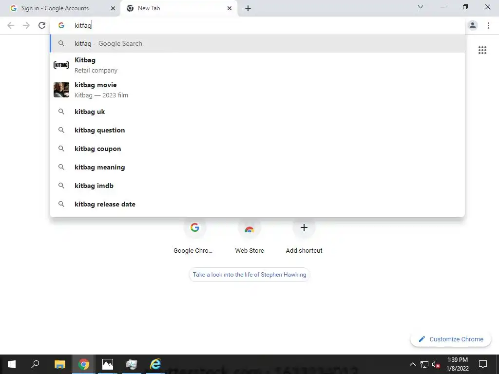Open the Action Center notifications

pyautogui.click(x=483, y=364)
